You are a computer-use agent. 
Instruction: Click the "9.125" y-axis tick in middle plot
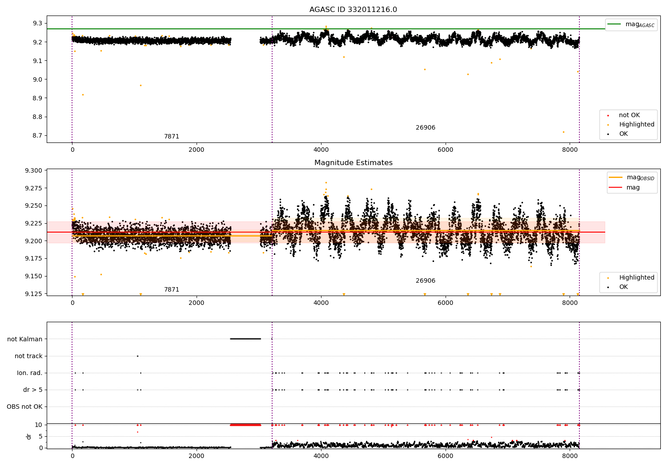33,294
